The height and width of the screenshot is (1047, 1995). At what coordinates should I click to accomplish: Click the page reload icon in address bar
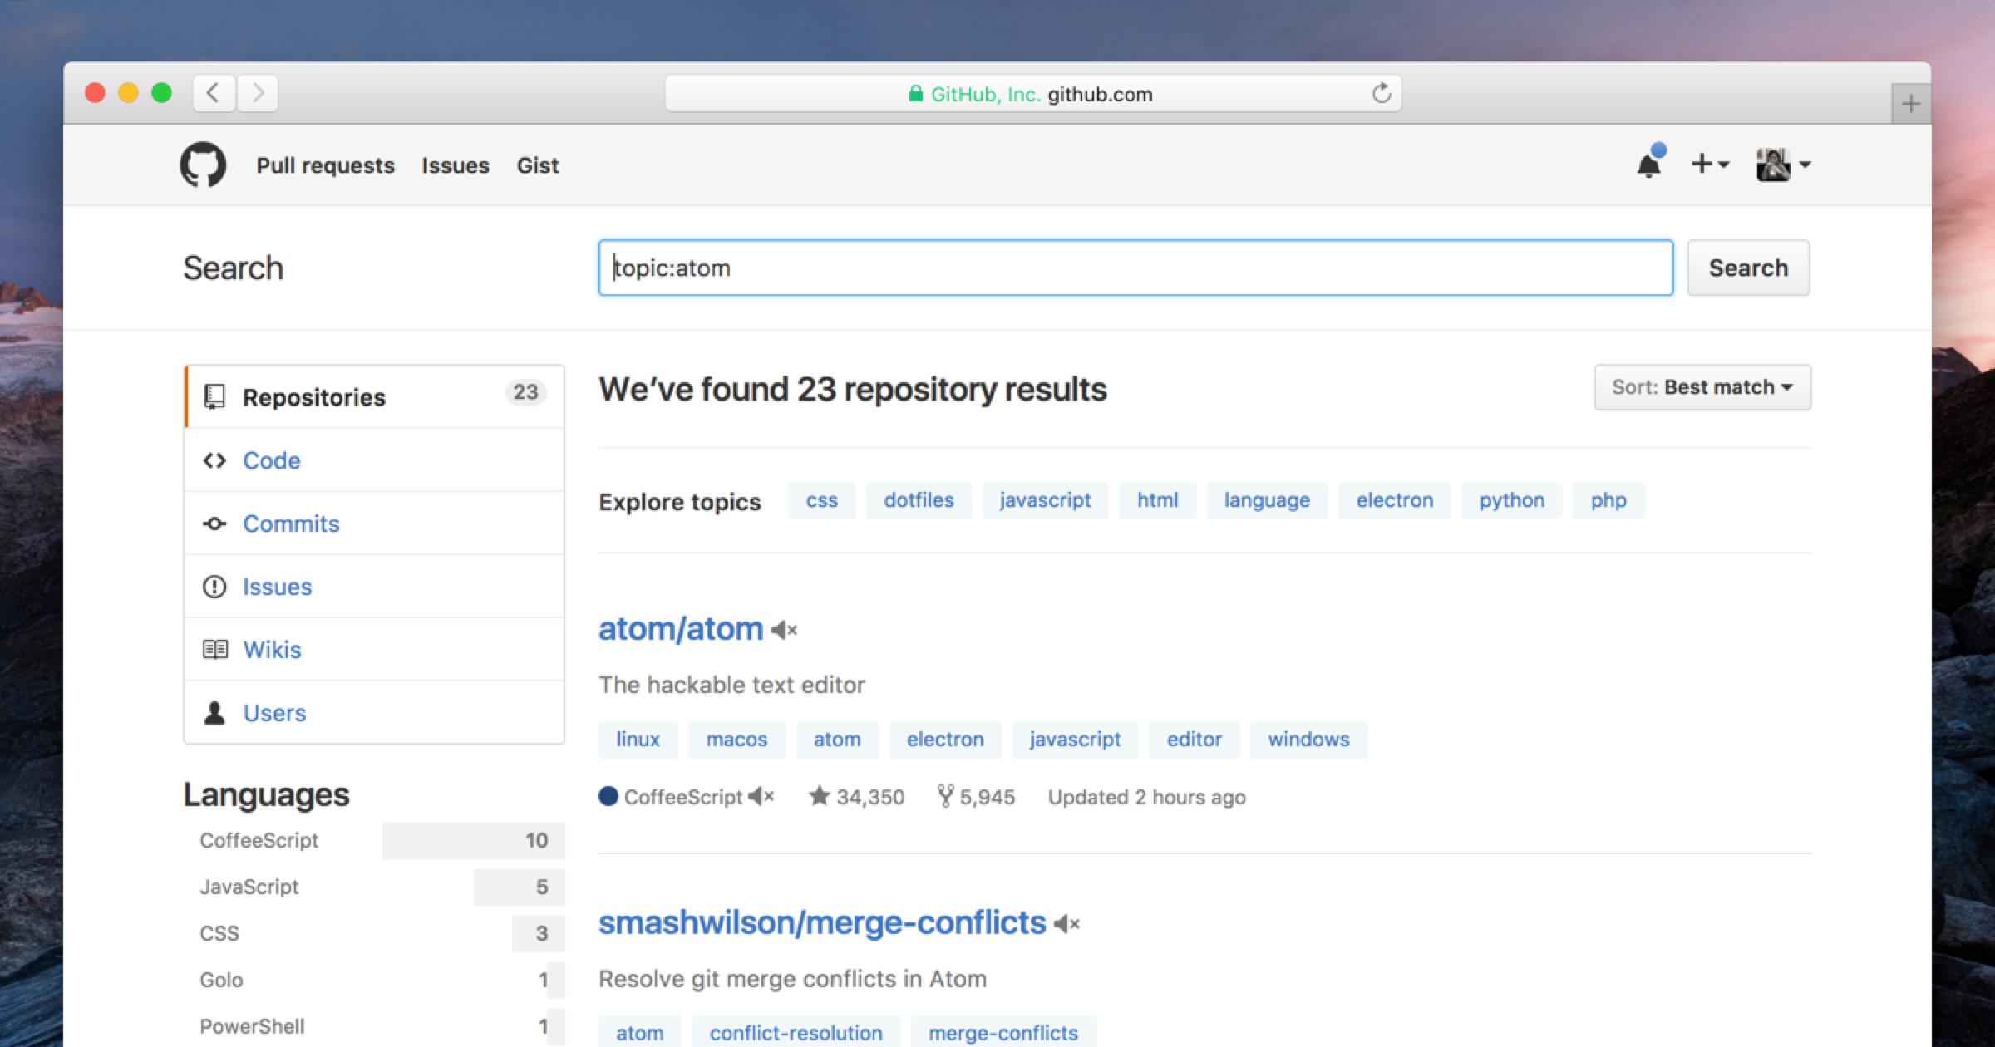tap(1382, 93)
